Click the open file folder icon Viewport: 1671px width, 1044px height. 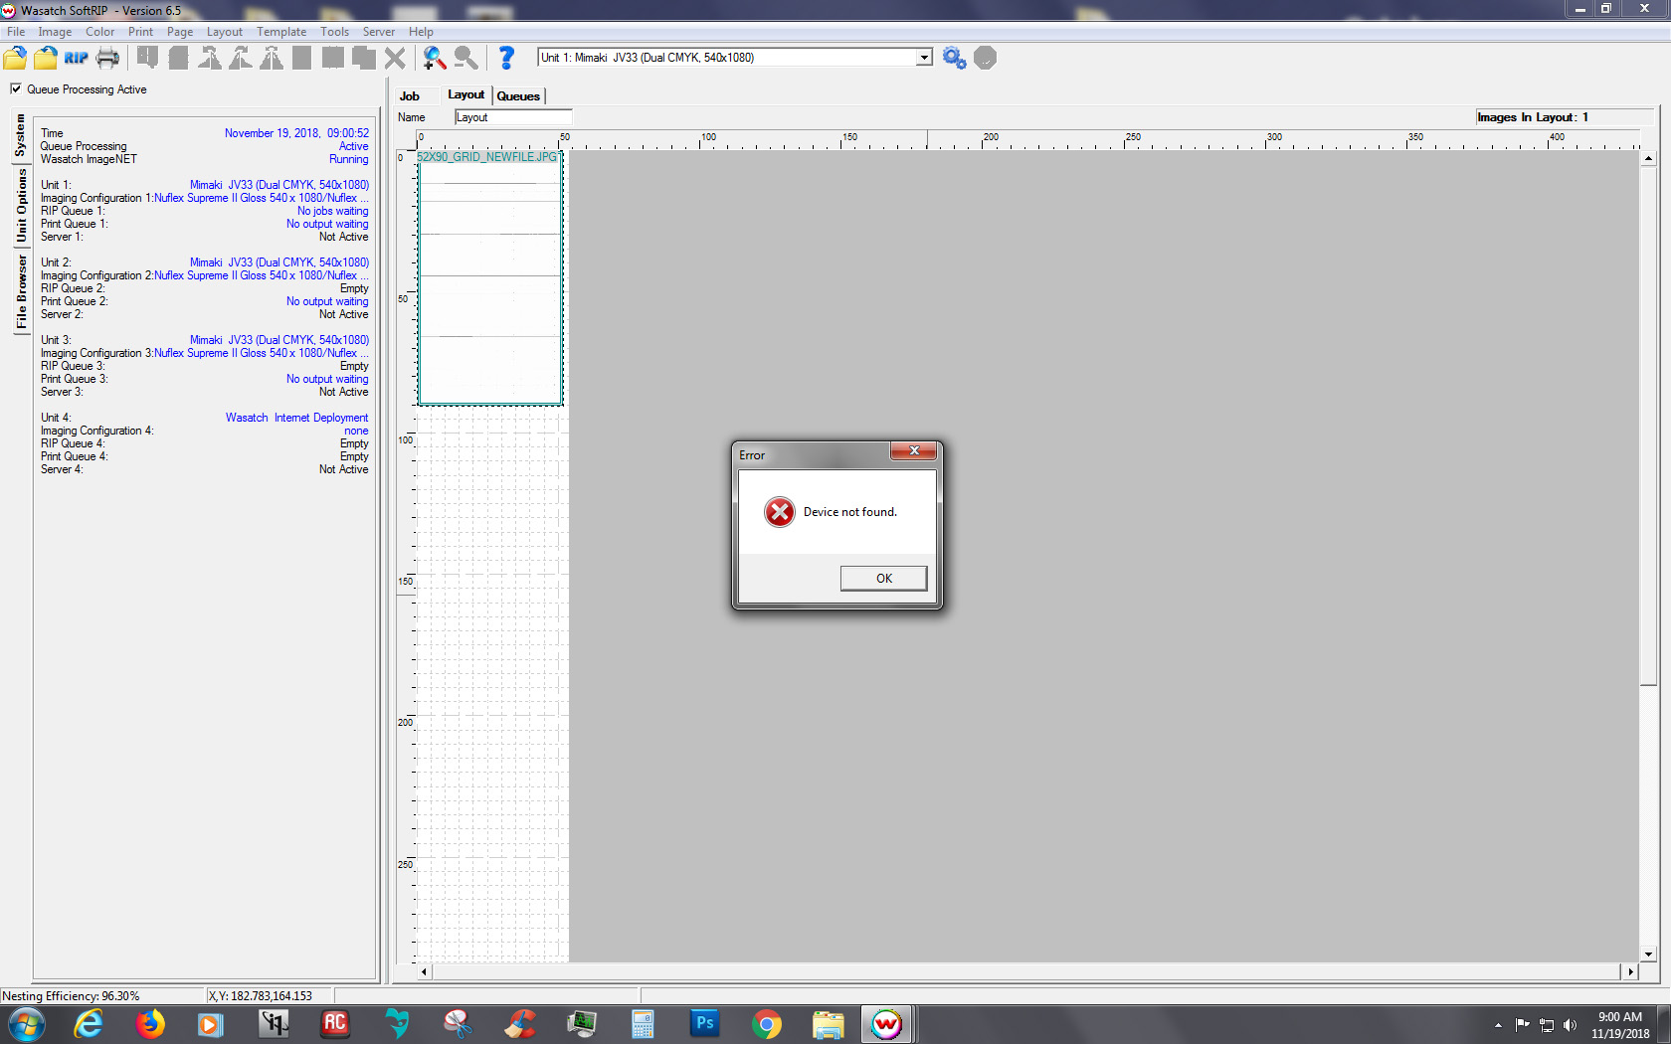pos(15,58)
